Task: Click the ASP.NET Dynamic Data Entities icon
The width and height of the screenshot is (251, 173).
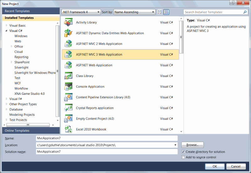Action: [x=68, y=33]
